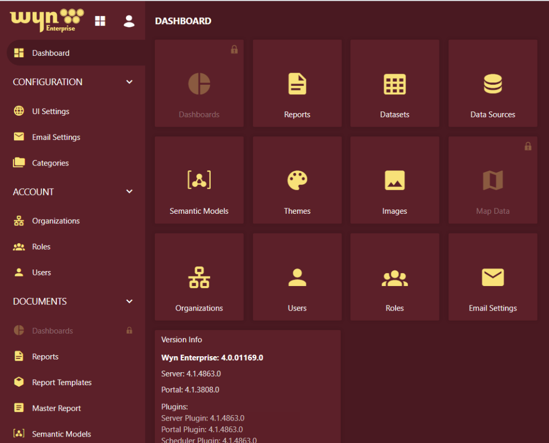Open the Reports tile document icon
The image size is (549, 443).
coord(297,84)
